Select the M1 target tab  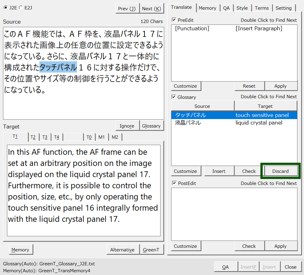tap(102, 137)
